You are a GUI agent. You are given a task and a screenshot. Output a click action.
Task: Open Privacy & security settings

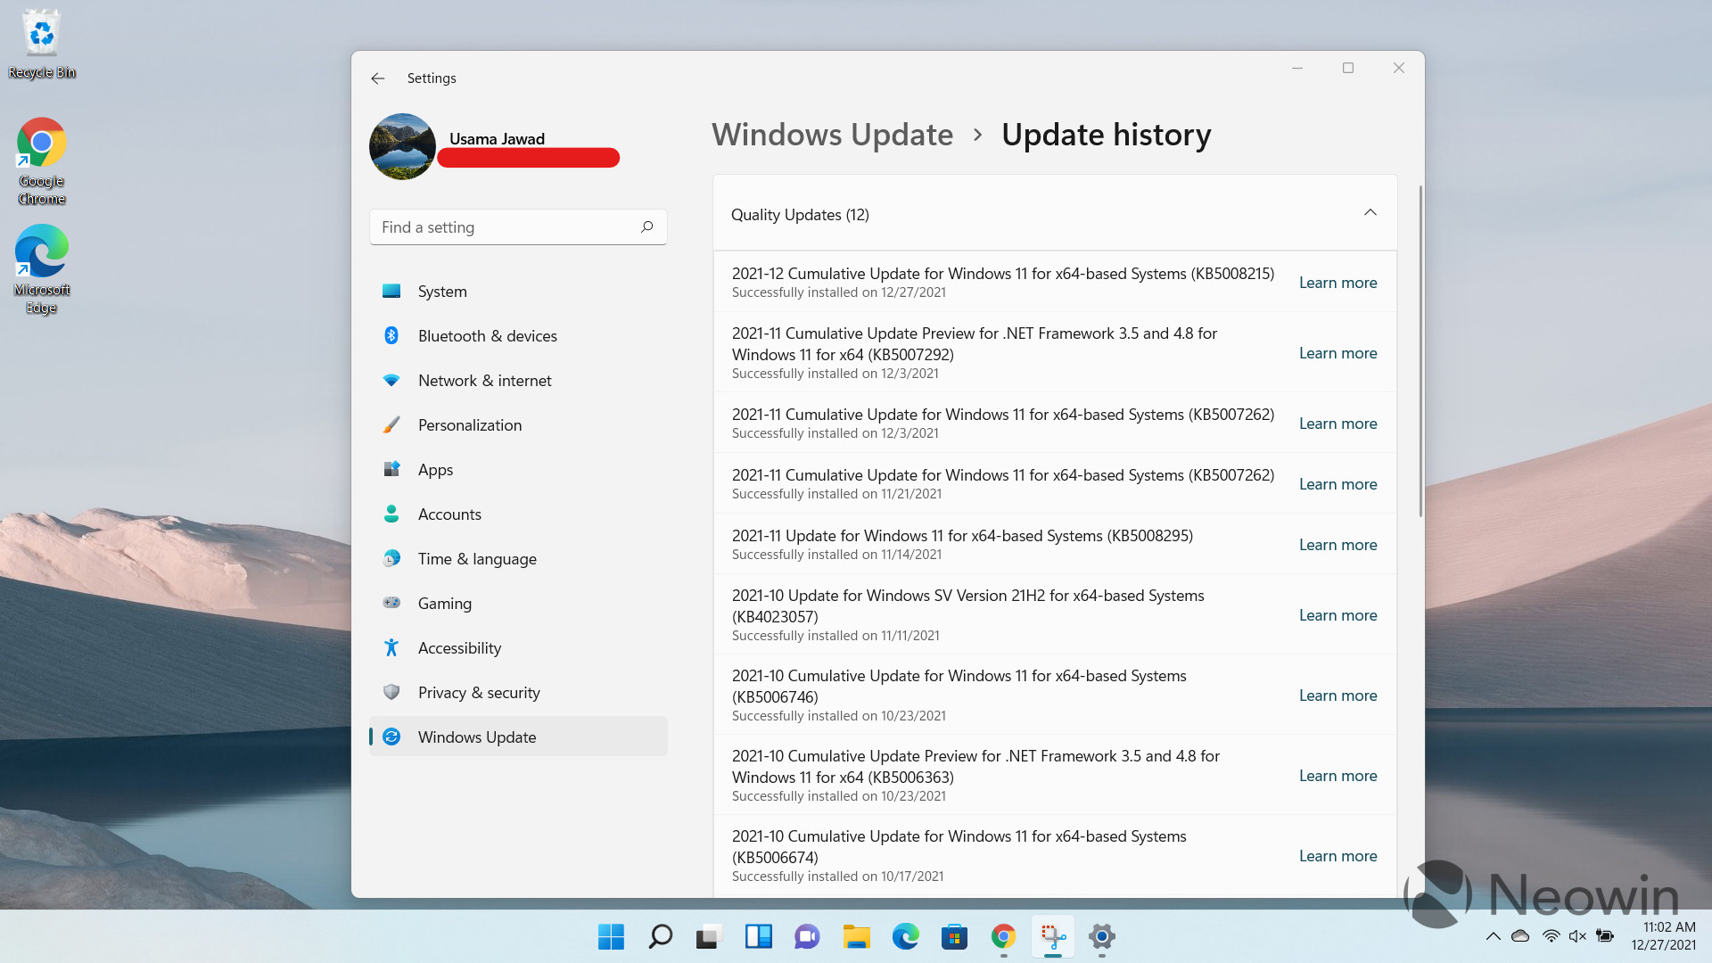pos(477,691)
